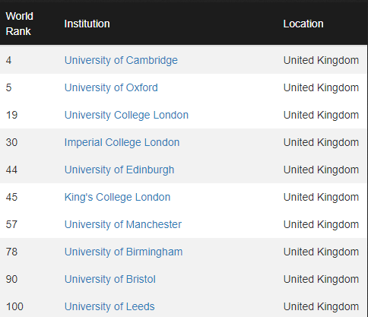Open the University of Oxford link
The width and height of the screenshot is (368, 317).
pos(111,87)
